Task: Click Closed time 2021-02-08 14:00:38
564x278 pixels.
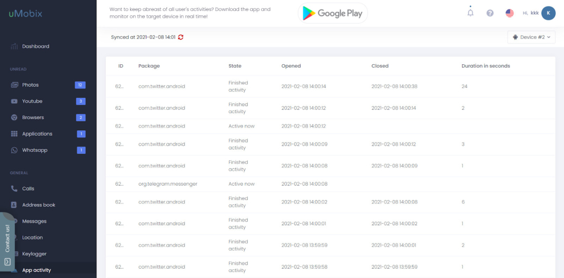Action: click(394, 86)
